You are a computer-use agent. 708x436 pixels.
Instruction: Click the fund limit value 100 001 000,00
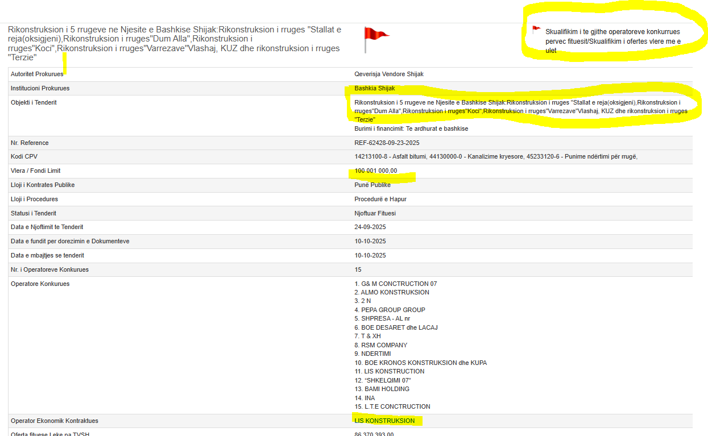376,171
